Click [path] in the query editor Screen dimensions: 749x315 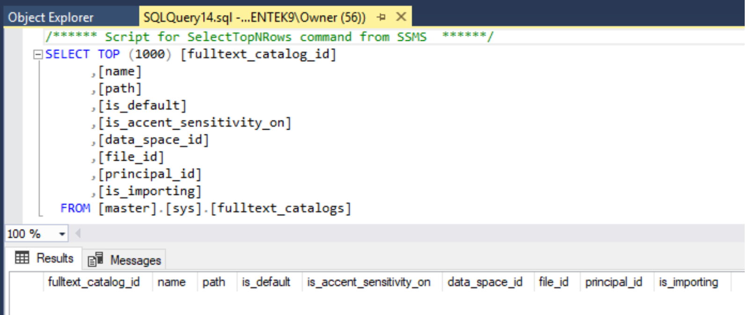coord(120,88)
